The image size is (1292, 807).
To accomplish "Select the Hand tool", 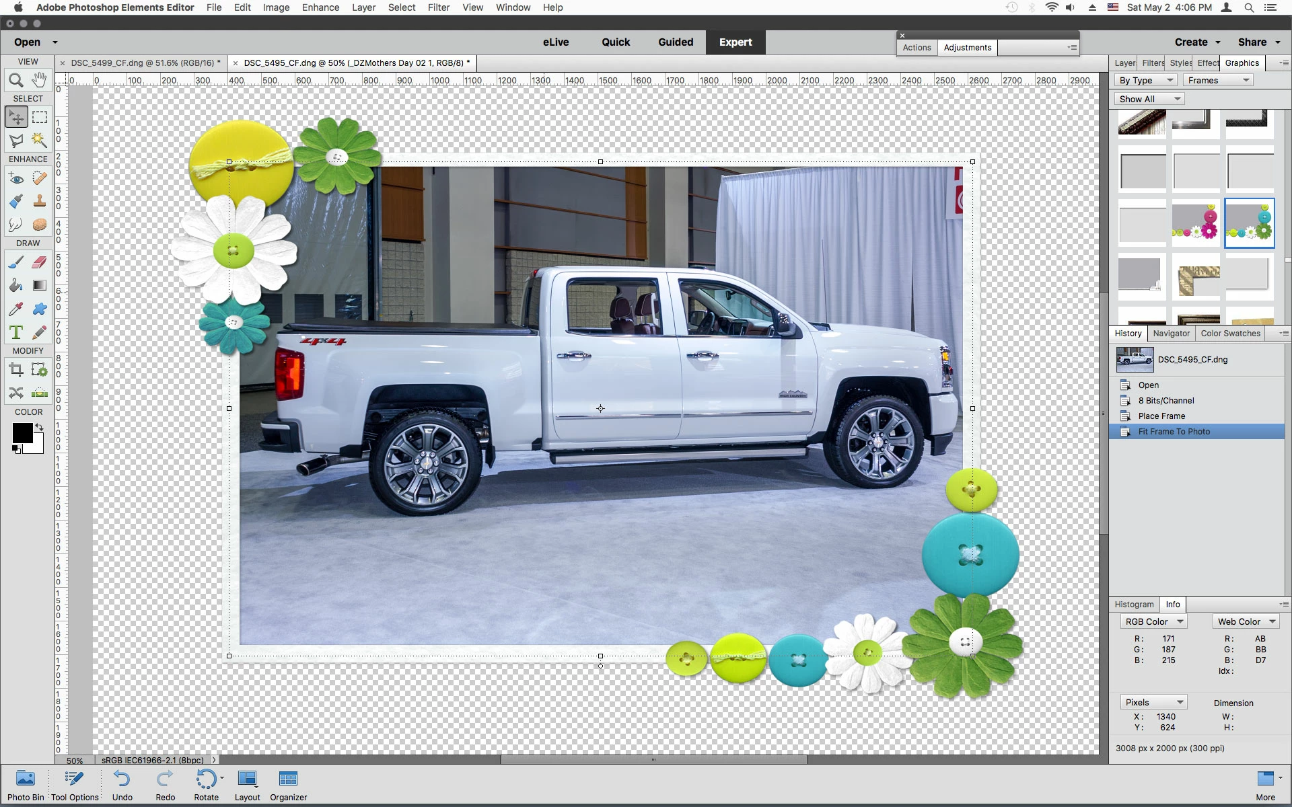I will click(x=40, y=80).
